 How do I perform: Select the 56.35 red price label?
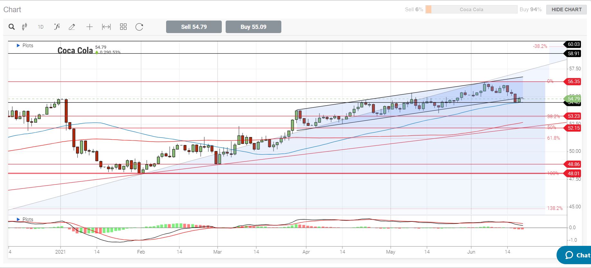point(573,82)
